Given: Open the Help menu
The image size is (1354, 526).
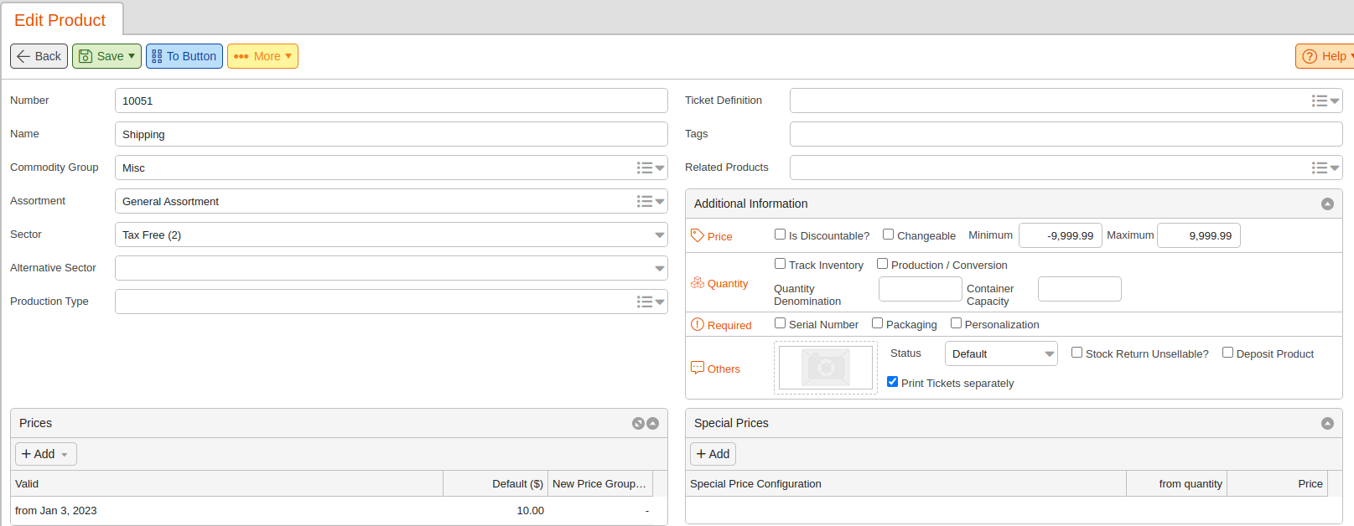Looking at the screenshot, I should [1326, 56].
